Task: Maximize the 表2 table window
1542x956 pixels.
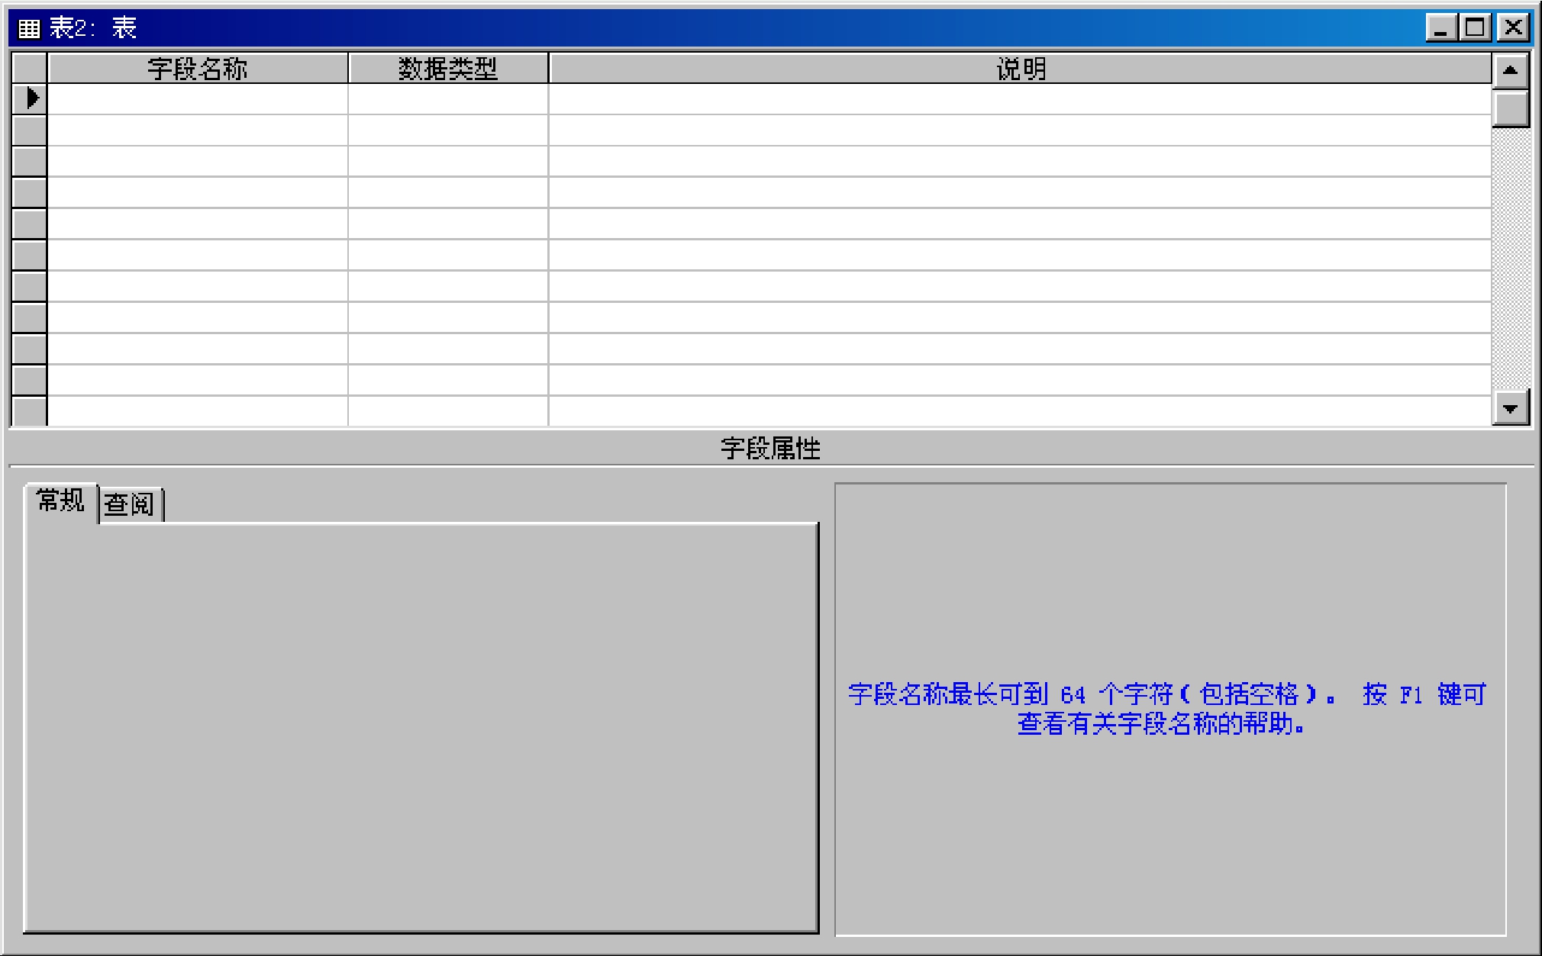Action: point(1476,28)
